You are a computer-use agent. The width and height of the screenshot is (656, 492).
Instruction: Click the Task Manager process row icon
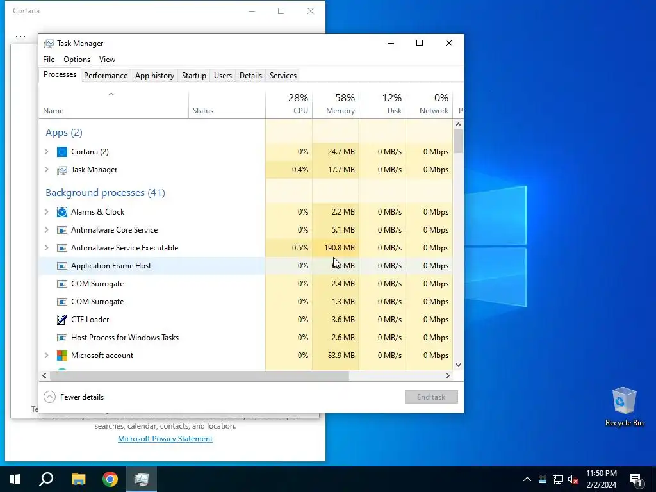[x=62, y=170]
